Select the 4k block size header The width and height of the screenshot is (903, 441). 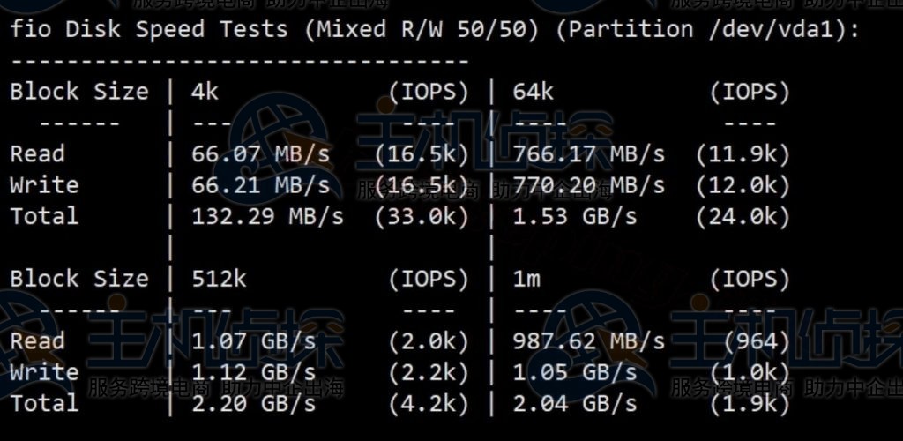click(205, 92)
